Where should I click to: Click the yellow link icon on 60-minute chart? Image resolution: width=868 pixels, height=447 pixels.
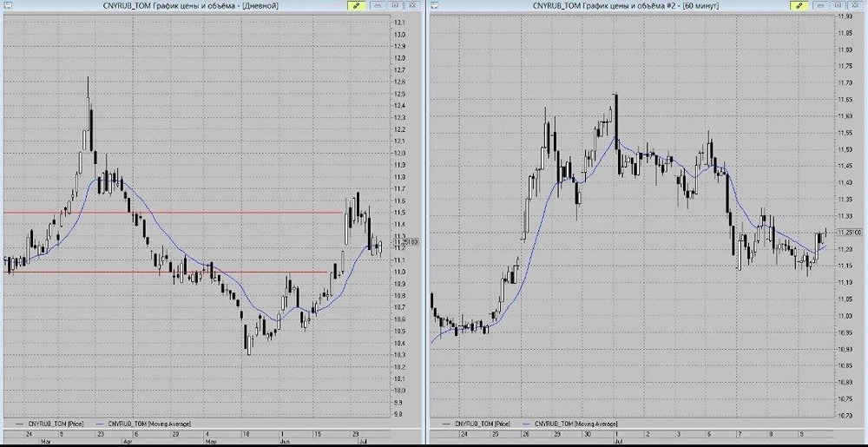click(799, 5)
